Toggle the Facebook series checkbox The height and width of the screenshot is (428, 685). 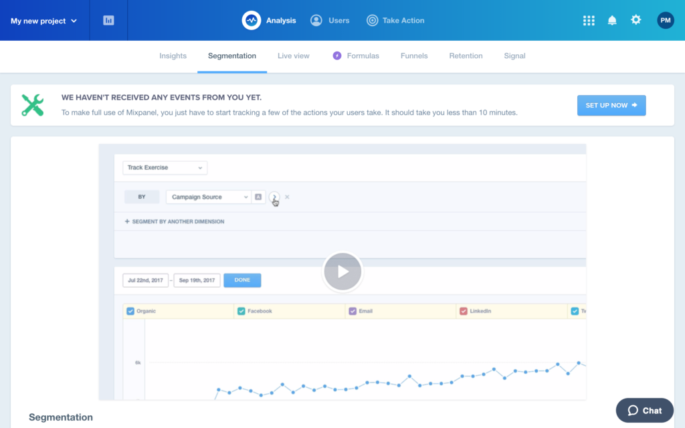pyautogui.click(x=241, y=311)
